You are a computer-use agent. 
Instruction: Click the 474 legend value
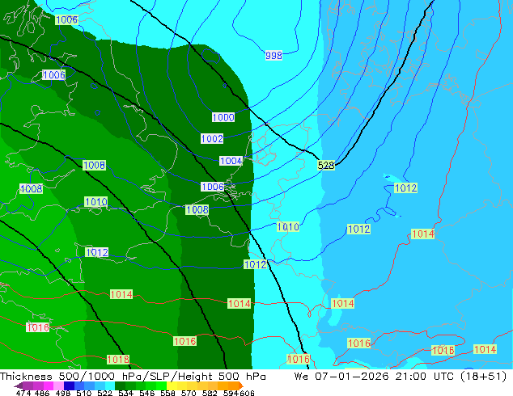click(x=23, y=393)
